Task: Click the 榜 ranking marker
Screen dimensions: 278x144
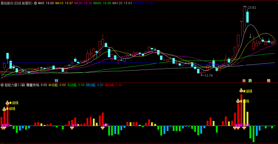Action: pyautogui.click(x=268, y=81)
